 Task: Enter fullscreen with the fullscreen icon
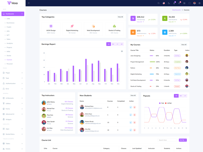(x=189, y=3)
